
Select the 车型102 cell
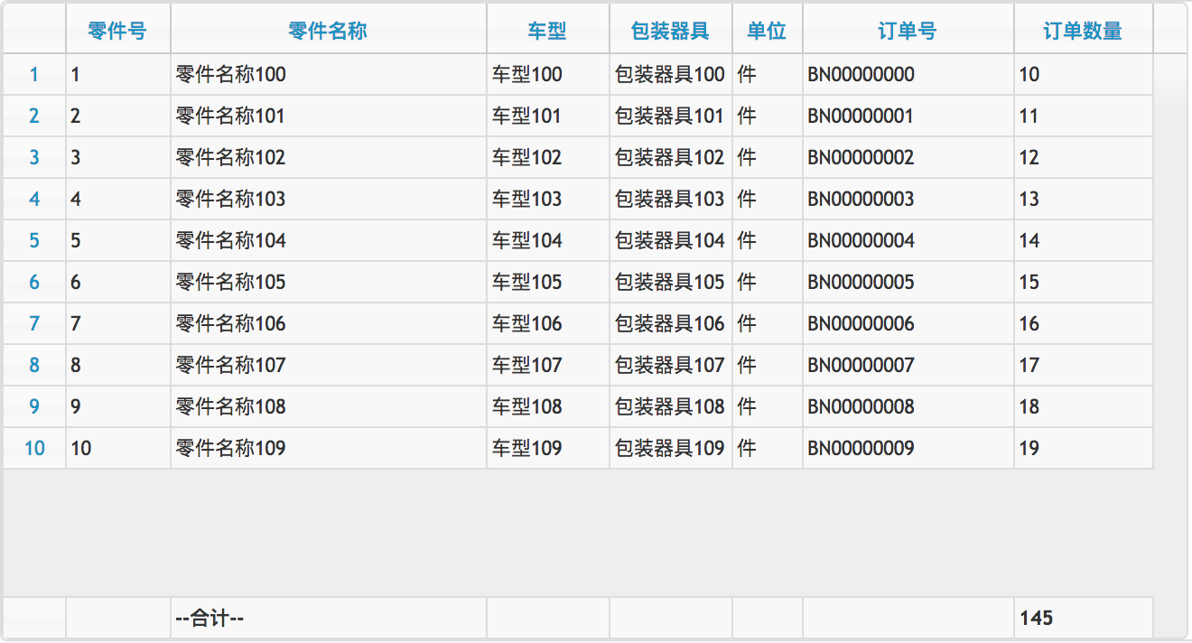point(548,158)
